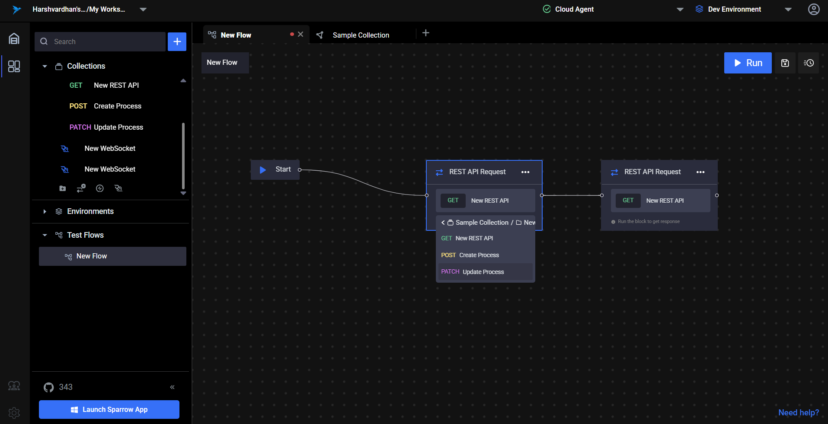Run the test flow
The image size is (828, 424).
point(748,63)
